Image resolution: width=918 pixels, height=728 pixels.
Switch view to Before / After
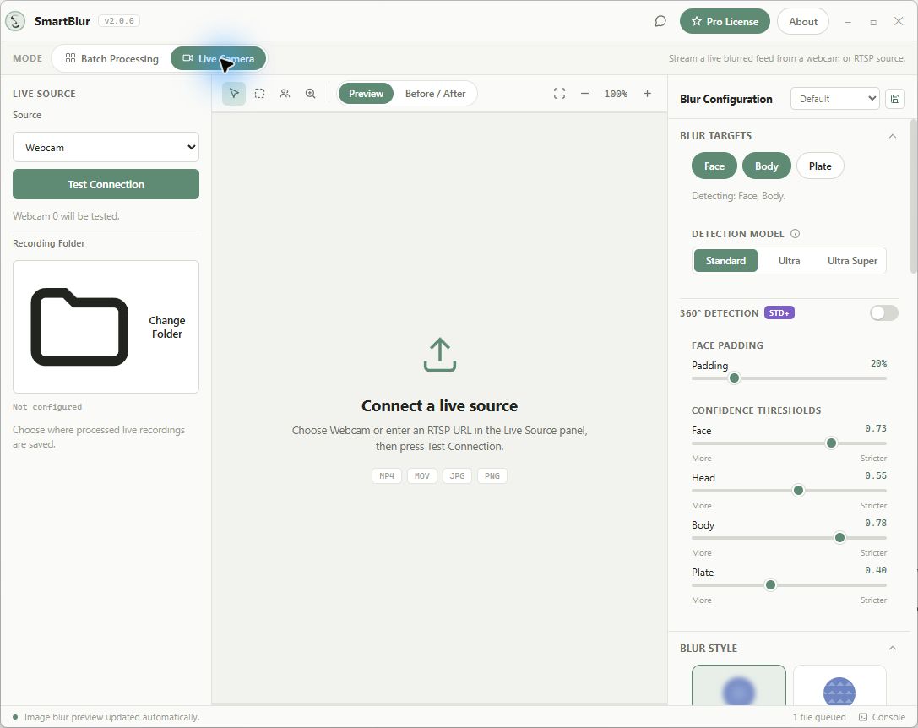(x=435, y=94)
